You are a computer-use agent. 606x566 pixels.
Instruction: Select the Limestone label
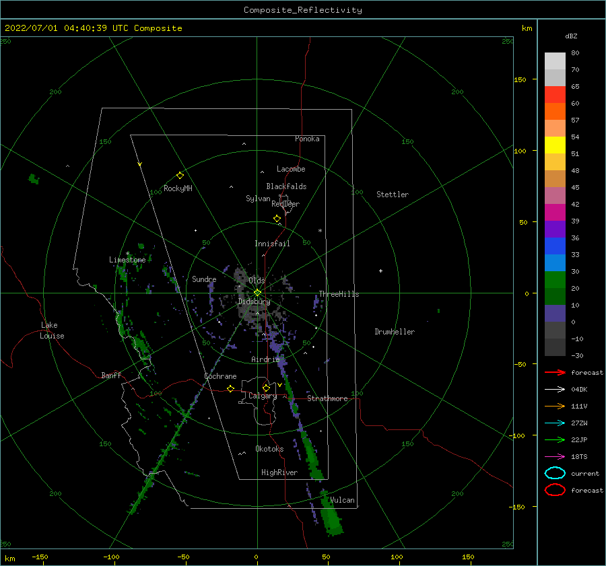(127, 260)
